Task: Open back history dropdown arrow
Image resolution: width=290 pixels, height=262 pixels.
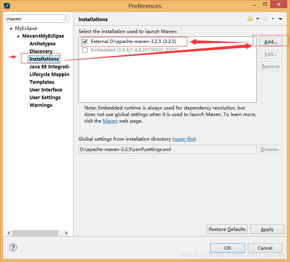Action: coord(257,19)
